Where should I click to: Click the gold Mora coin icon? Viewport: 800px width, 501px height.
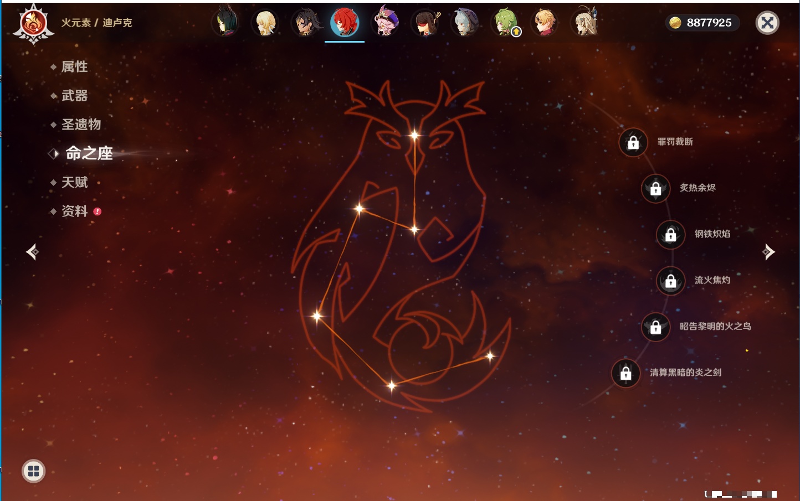click(675, 23)
